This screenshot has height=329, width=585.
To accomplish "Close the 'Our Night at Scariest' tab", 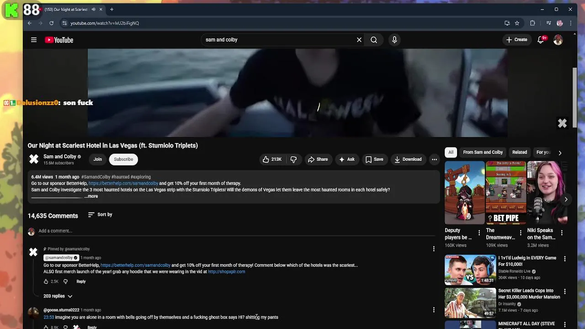I will coord(101,9).
